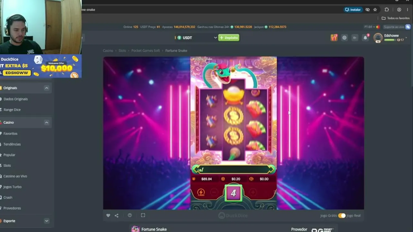Enter fullscreen mode for the game
The width and height of the screenshot is (413, 232).
pos(143,215)
